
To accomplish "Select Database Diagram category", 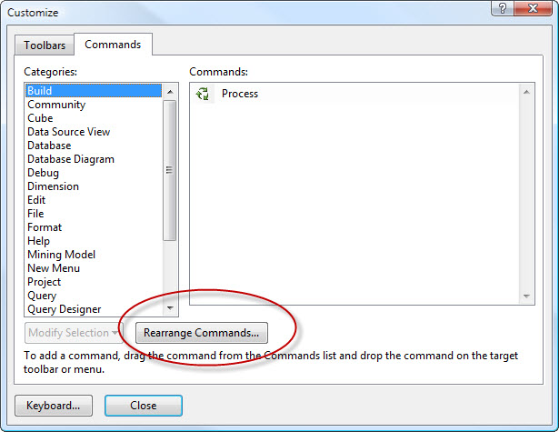I will (x=94, y=159).
